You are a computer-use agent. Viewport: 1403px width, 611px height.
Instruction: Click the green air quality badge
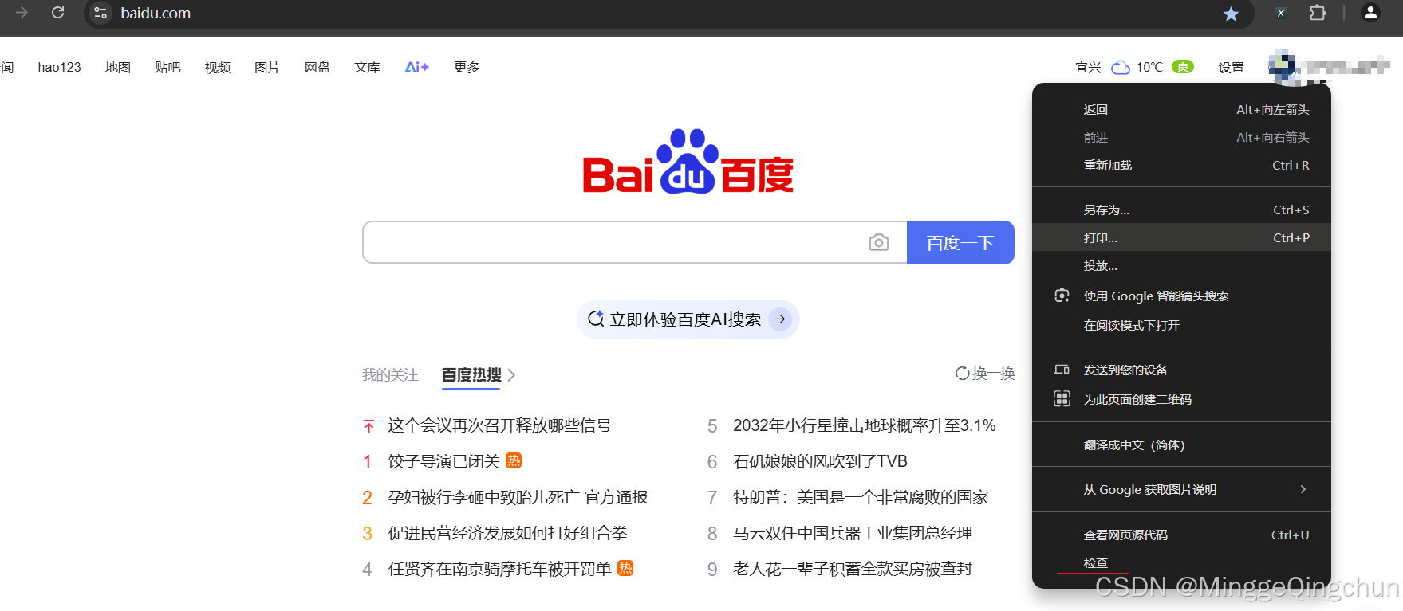[x=1183, y=67]
